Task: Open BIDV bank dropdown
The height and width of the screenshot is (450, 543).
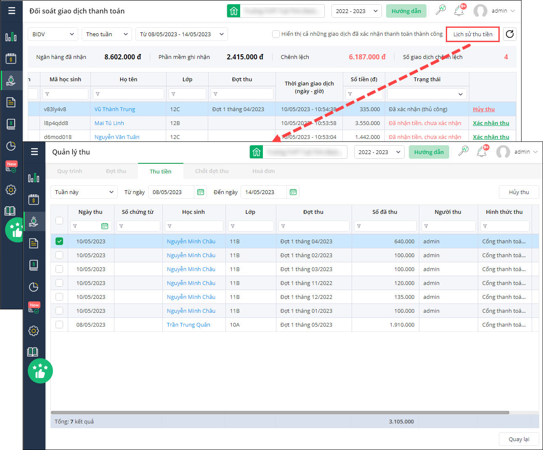Action: pos(53,34)
